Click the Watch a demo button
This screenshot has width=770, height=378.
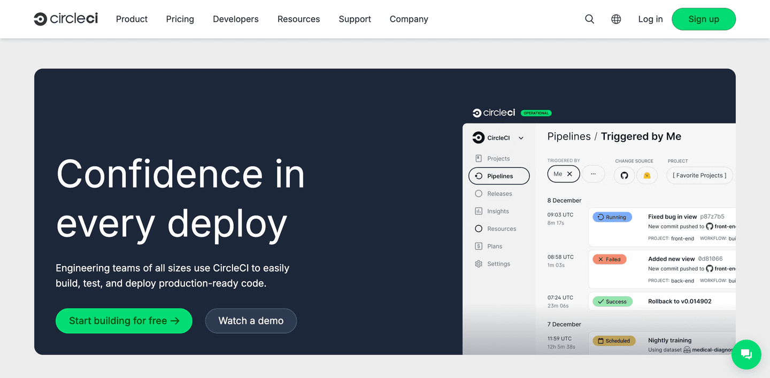(x=251, y=321)
